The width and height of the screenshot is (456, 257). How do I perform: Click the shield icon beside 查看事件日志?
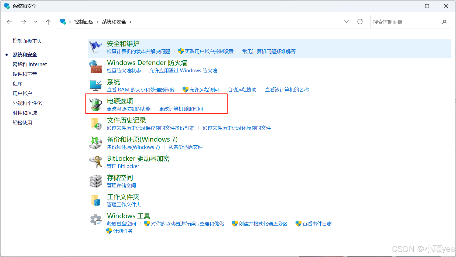[299, 224]
